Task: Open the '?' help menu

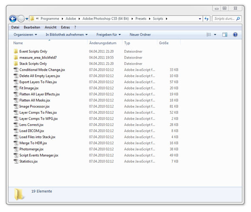Action: click(x=75, y=27)
